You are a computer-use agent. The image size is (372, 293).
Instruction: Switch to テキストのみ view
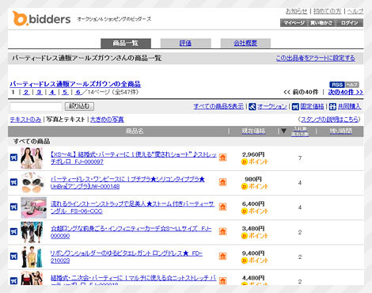click(x=25, y=120)
